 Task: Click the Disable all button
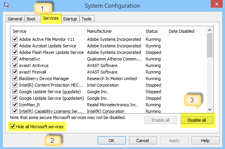coord(197,120)
